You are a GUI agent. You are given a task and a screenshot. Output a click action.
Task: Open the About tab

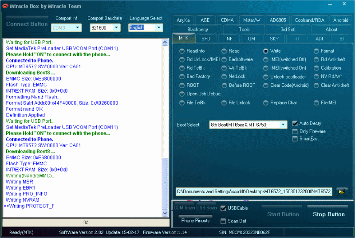pos(331,29)
